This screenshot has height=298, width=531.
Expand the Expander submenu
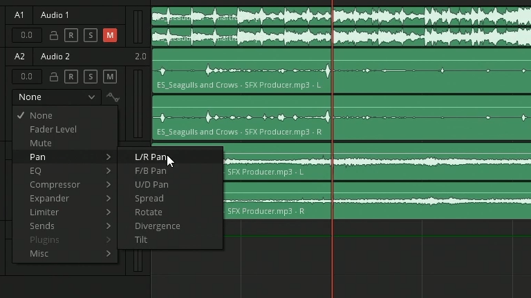point(65,199)
